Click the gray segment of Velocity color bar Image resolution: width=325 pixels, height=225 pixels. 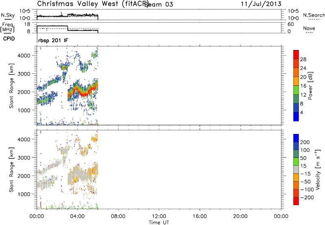pos(296,169)
